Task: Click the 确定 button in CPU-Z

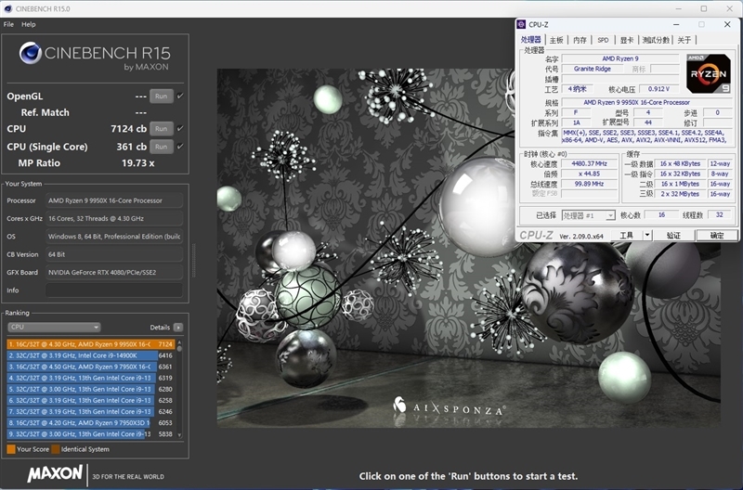Action: [716, 236]
